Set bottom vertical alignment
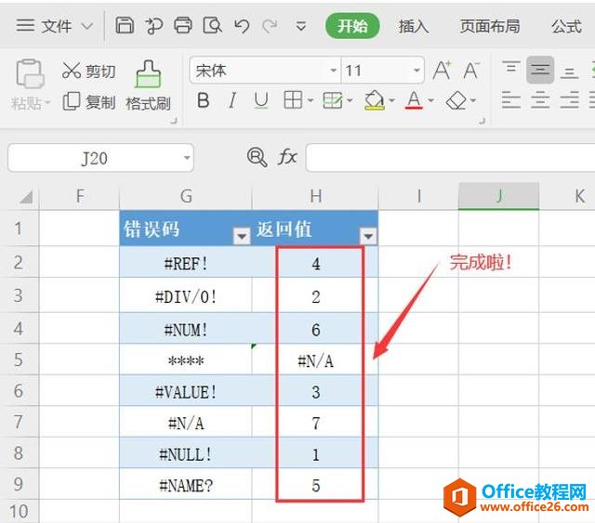595x523 pixels. (x=569, y=72)
